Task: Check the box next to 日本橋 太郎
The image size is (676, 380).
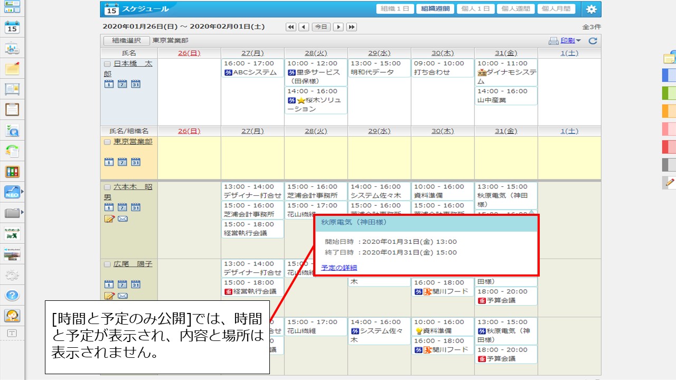Action: pyautogui.click(x=108, y=63)
